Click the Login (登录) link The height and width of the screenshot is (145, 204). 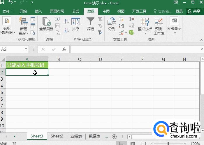[x=179, y=11]
